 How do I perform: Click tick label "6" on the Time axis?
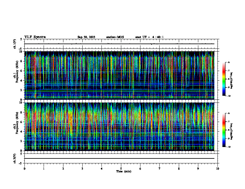(x=140, y=169)
